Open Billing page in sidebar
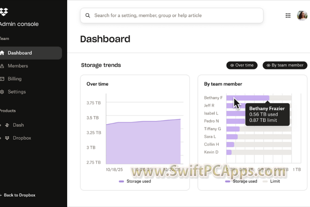The image size is (310, 207). 15,78
